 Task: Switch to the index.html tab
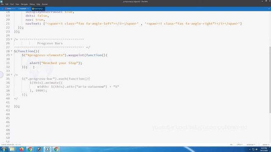pos(10,8)
